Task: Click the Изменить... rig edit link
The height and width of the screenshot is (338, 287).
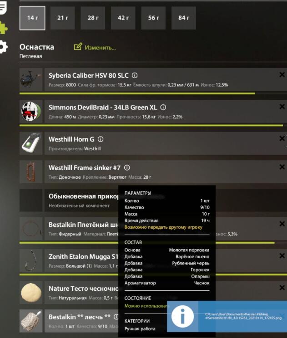Action: click(100, 48)
